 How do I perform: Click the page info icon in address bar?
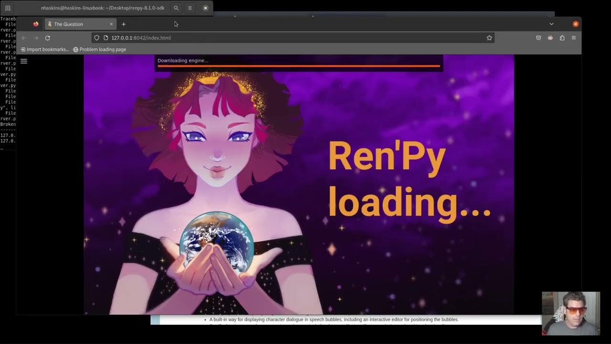coord(106,38)
